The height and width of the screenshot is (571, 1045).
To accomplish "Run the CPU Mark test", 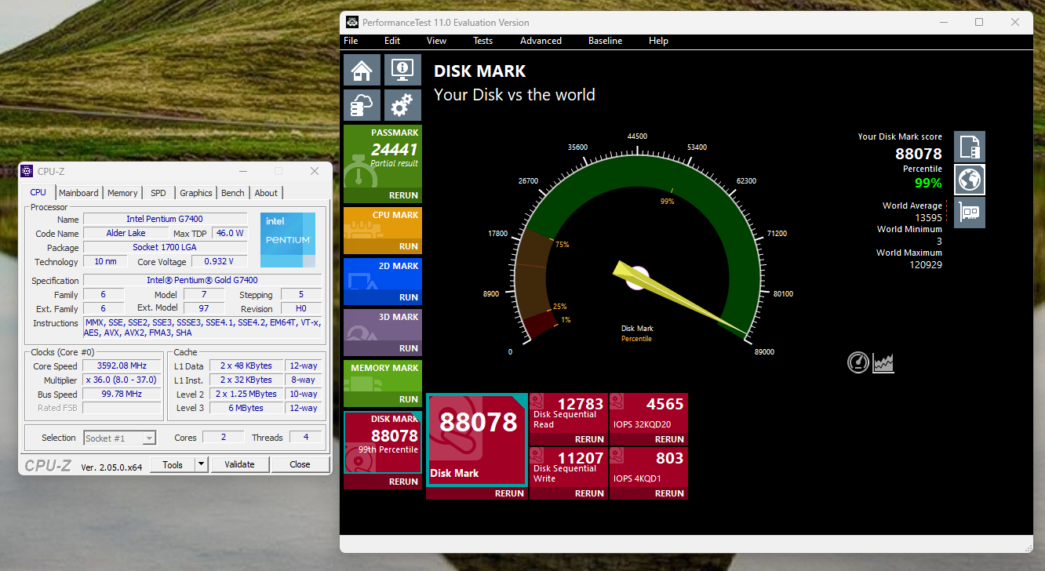I will pyautogui.click(x=409, y=246).
